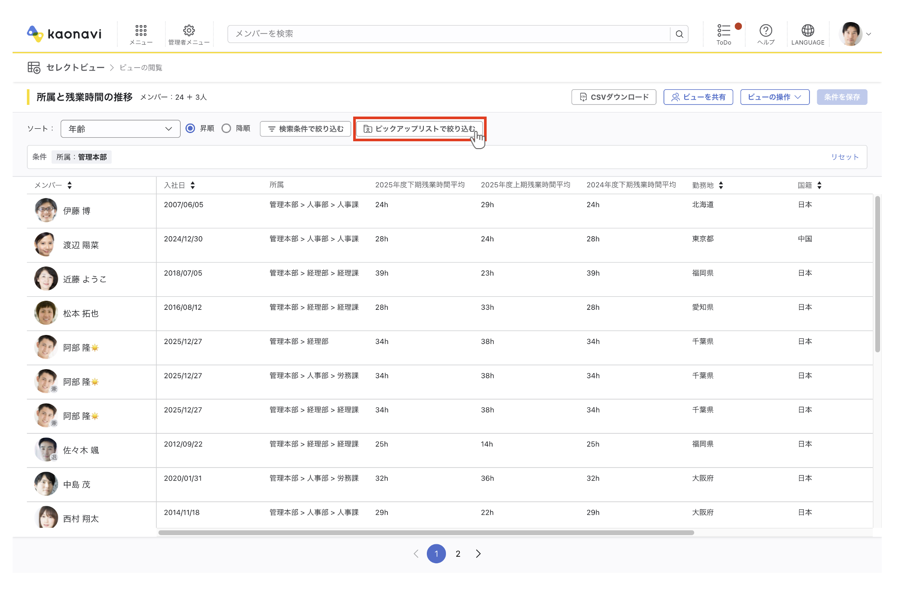Click member name 西村 翔太
The width and height of the screenshot is (910, 598).
[81, 519]
